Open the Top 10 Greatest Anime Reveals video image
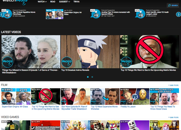Viewport: 181px width, 130px height. (90, 52)
